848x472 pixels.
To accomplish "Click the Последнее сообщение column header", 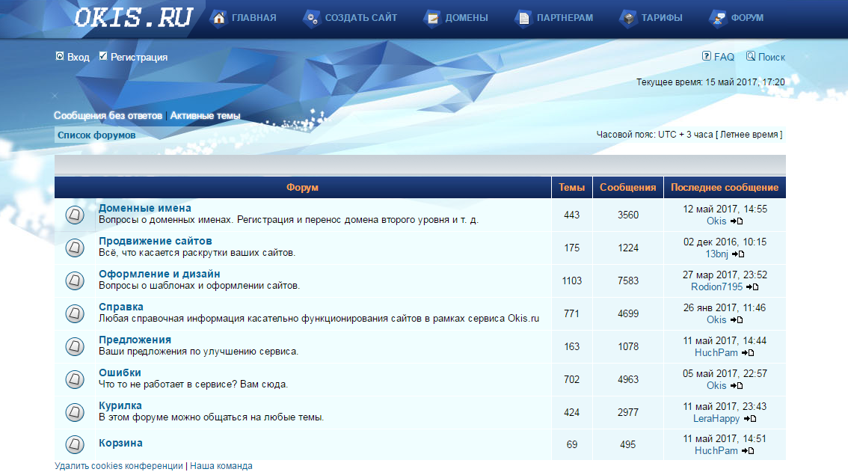I will click(x=725, y=187).
